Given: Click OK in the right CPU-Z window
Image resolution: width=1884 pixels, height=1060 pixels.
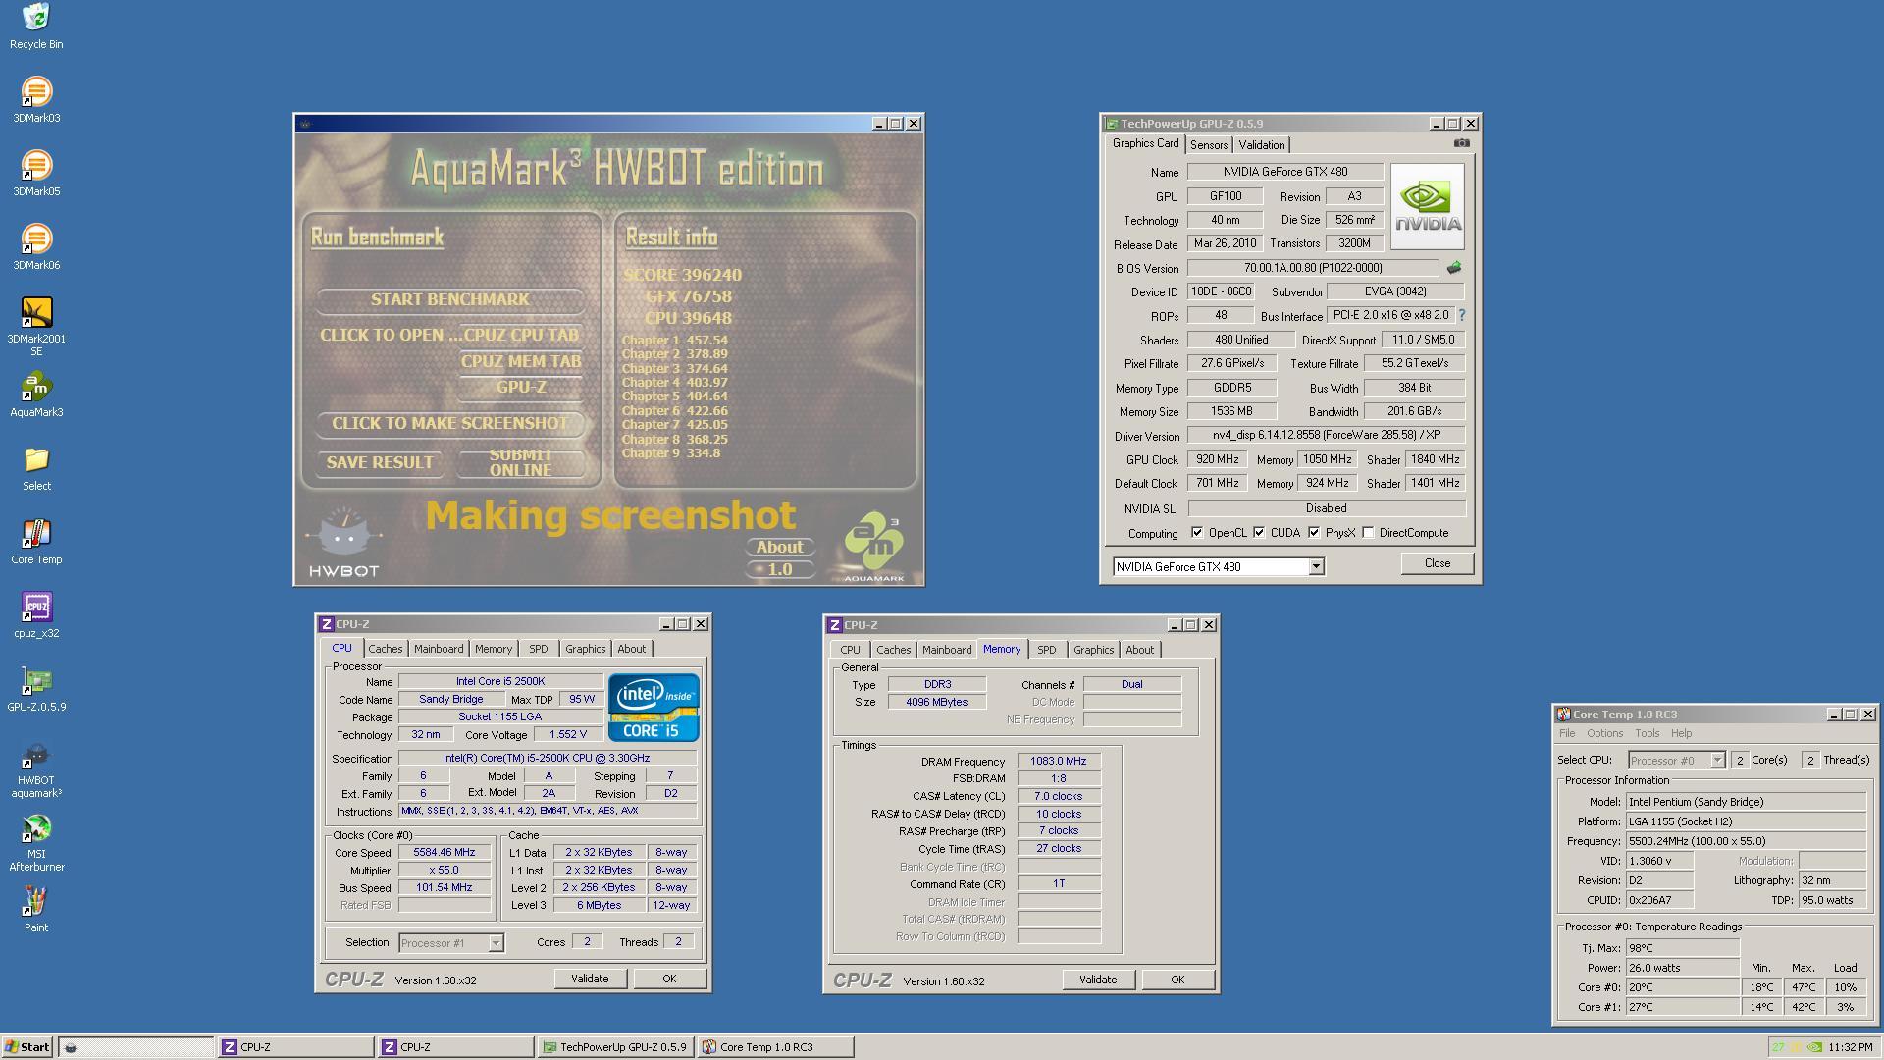Looking at the screenshot, I should tap(1177, 980).
